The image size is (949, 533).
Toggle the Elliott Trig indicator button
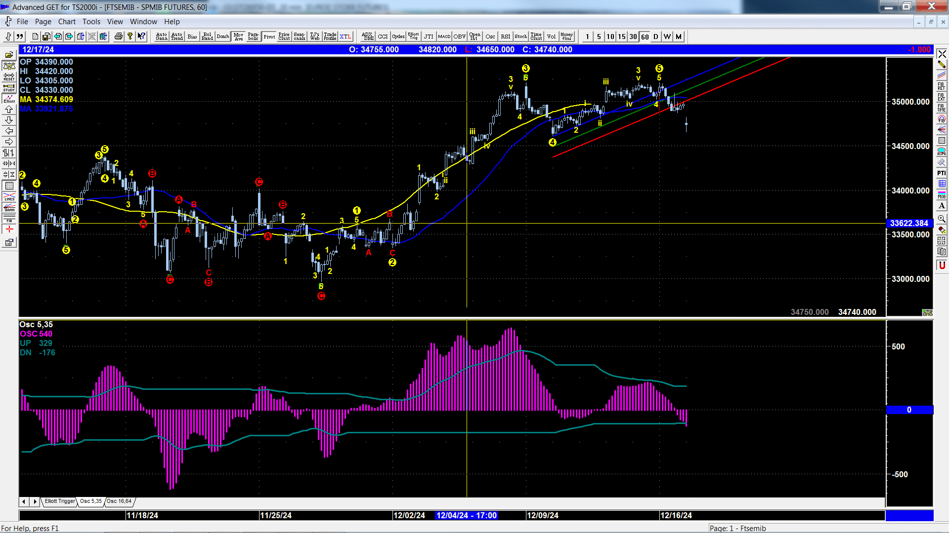(413, 37)
